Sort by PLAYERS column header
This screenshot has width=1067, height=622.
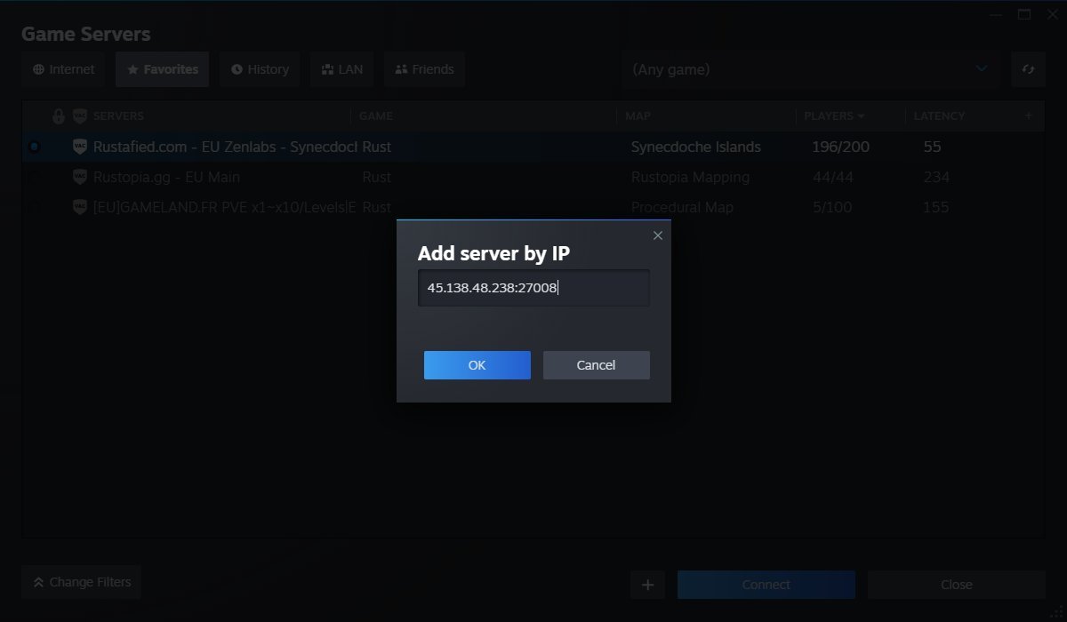(x=834, y=116)
